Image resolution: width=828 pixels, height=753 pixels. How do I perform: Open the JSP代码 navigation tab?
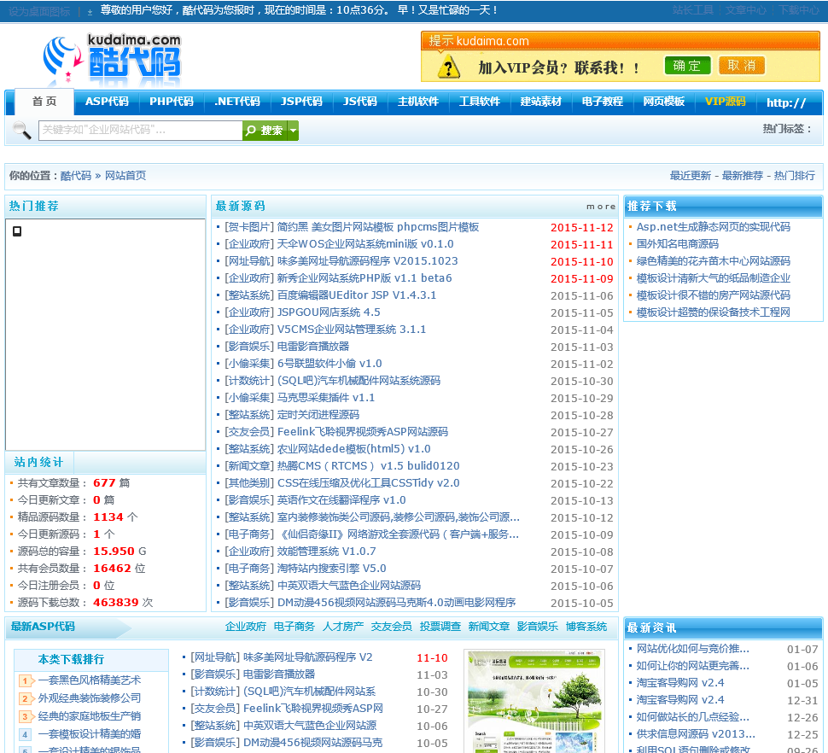pyautogui.click(x=301, y=102)
